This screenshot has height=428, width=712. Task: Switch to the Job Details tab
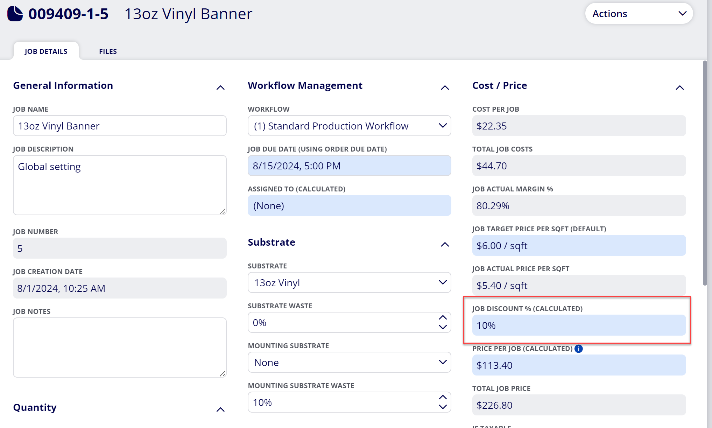point(46,51)
